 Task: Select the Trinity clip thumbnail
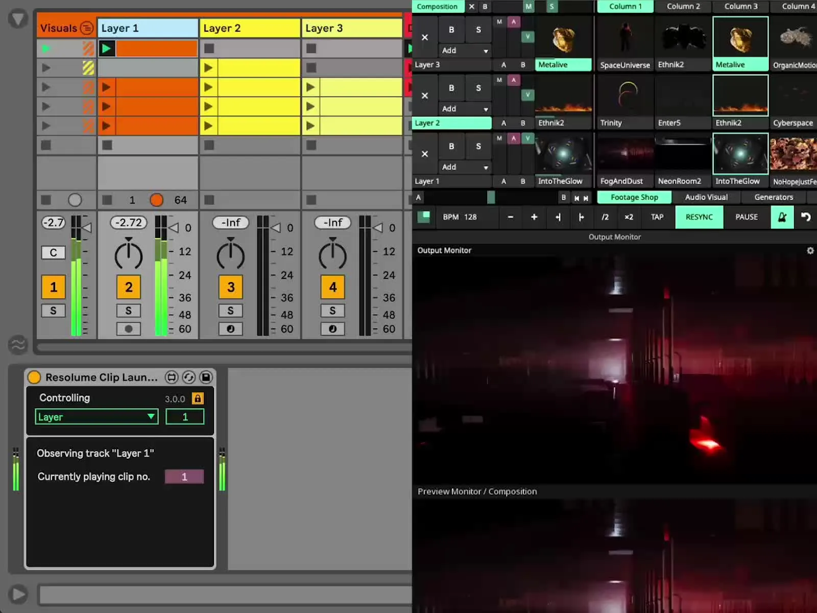click(x=625, y=96)
